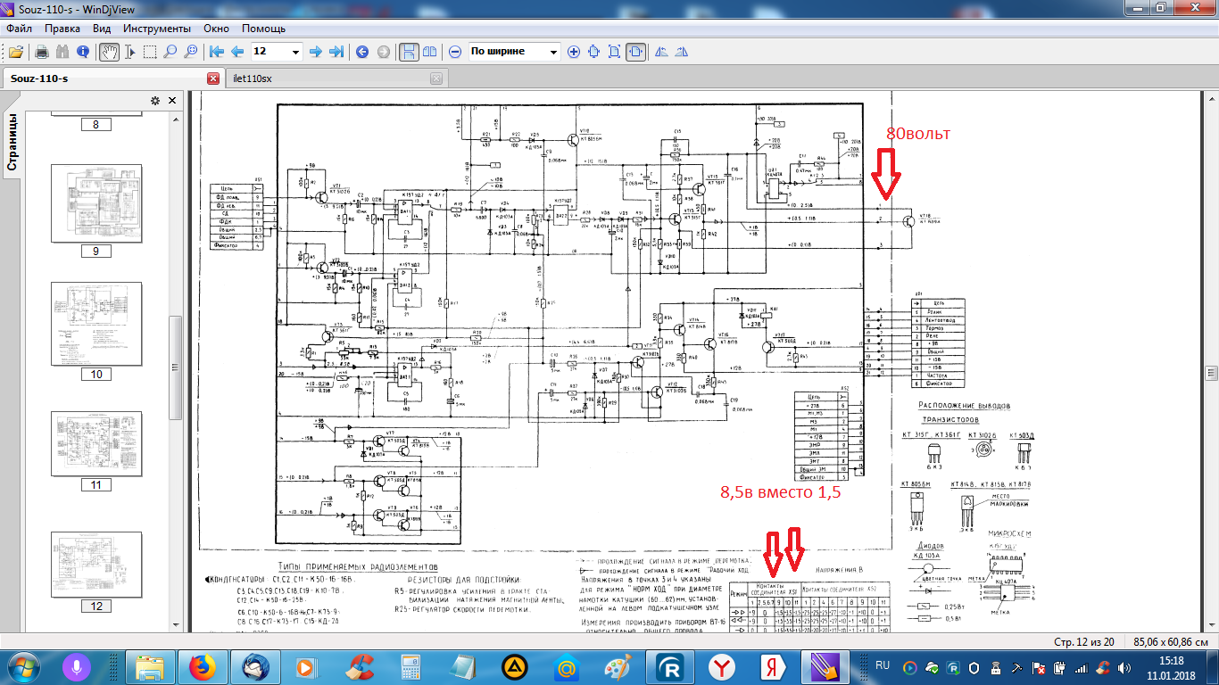Print the document via printer icon
Image resolution: width=1219 pixels, height=685 pixels.
pyautogui.click(x=41, y=52)
